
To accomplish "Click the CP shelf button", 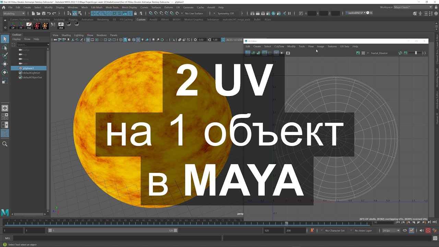I will 13,26.
